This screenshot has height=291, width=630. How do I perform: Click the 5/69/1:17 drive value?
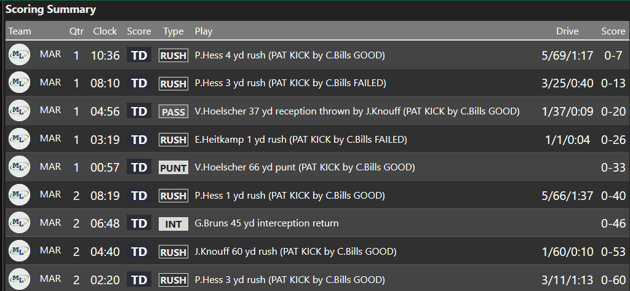pos(567,55)
